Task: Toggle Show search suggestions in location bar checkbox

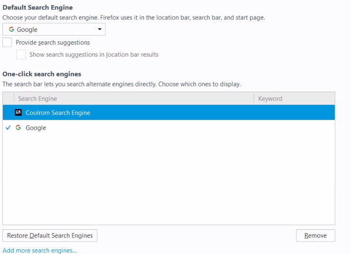Action: [x=21, y=55]
